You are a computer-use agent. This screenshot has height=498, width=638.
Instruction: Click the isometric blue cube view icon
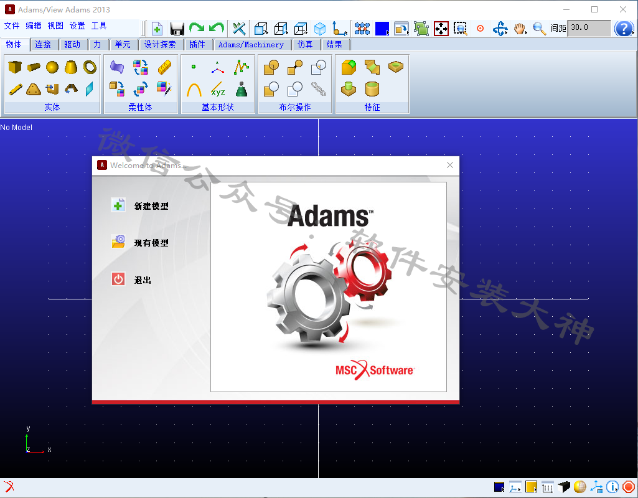pyautogui.click(x=320, y=29)
